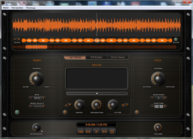193x139 pixels.
Task: Enable the M isolate mode button
Action: (x=70, y=105)
